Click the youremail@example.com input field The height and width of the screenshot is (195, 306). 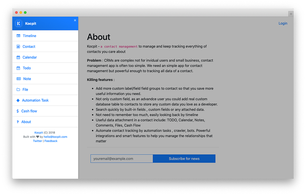pyautogui.click(x=122, y=159)
